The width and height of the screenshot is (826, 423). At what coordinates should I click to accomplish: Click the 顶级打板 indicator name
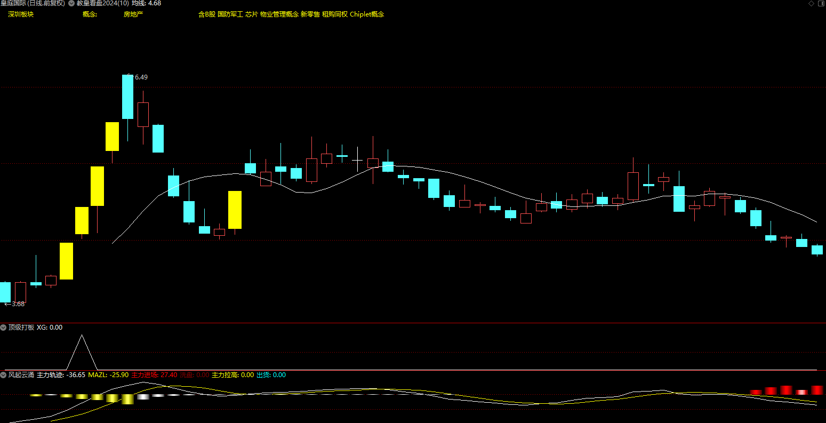click(x=21, y=328)
